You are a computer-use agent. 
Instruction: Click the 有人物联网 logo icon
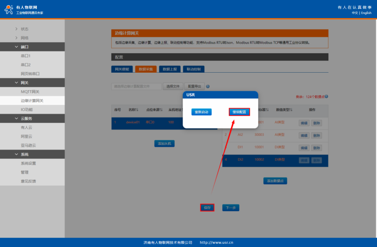coord(9,10)
